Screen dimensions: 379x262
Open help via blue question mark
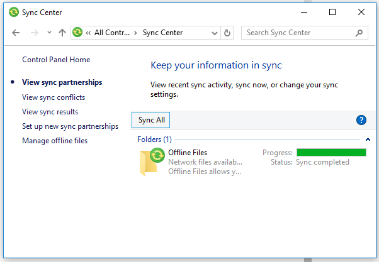[x=361, y=120]
